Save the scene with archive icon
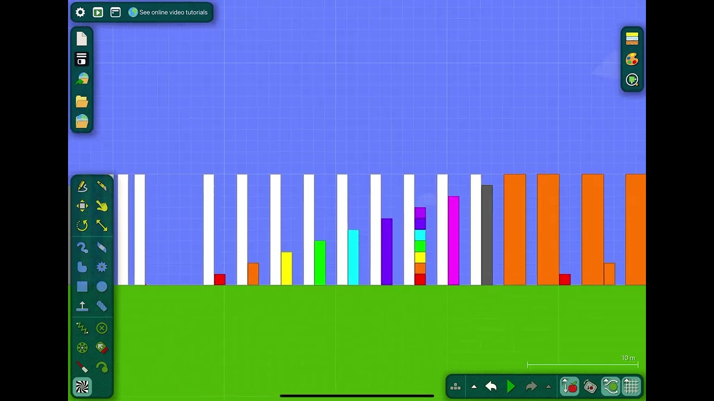714x401 pixels. [x=82, y=59]
